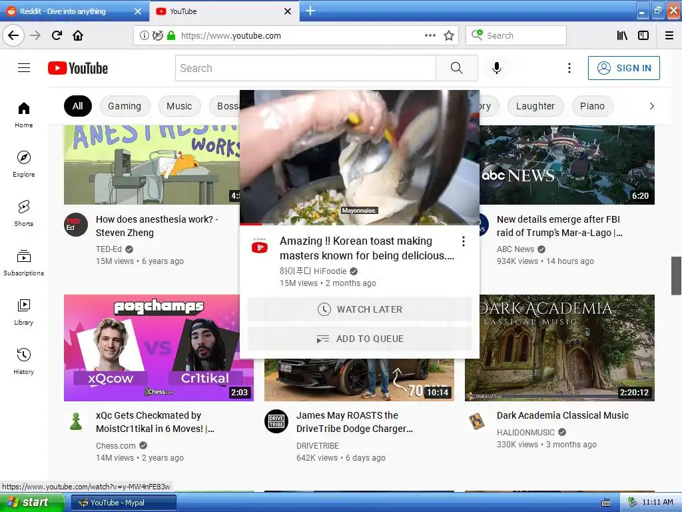682x512 pixels.
Task: Click the tracking protection shield icon
Action: click(x=157, y=36)
